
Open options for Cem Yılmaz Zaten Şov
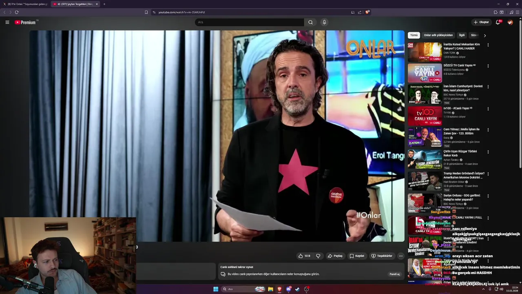(x=488, y=130)
